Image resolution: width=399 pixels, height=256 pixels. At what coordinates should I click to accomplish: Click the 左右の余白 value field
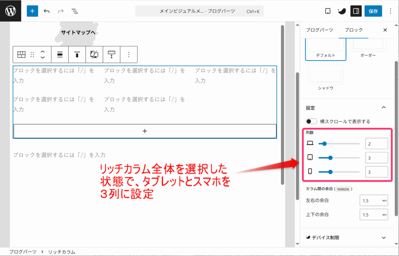click(371, 201)
